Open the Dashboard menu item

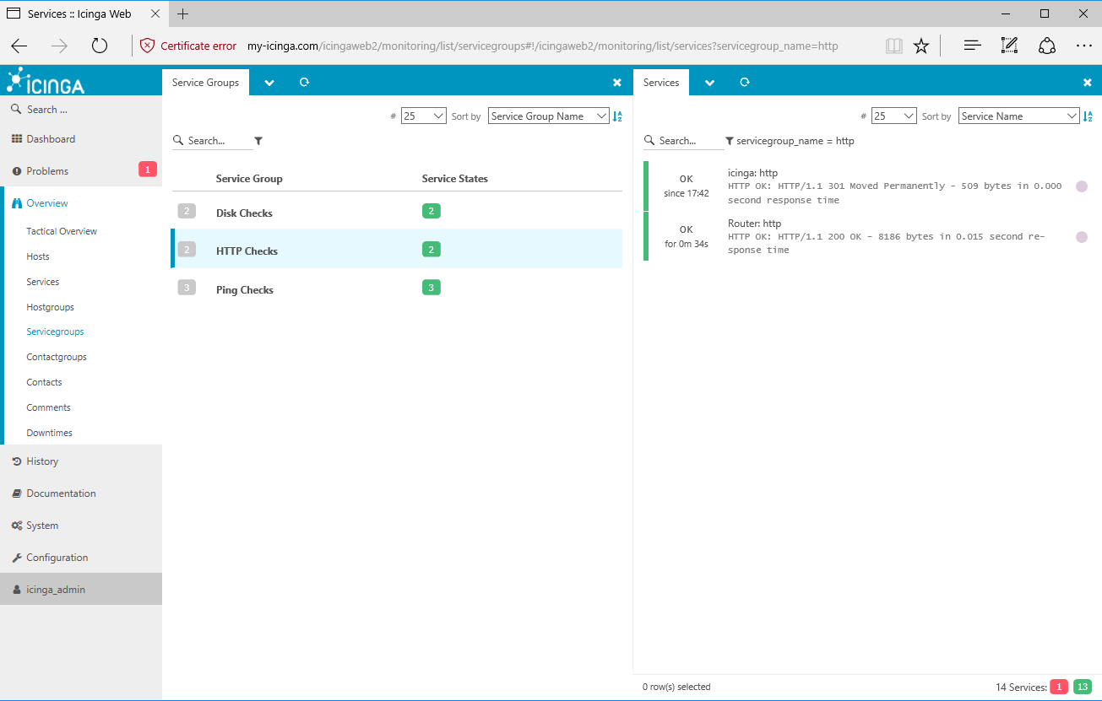[51, 139]
